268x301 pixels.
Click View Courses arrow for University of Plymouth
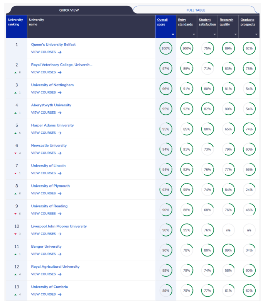60,193
